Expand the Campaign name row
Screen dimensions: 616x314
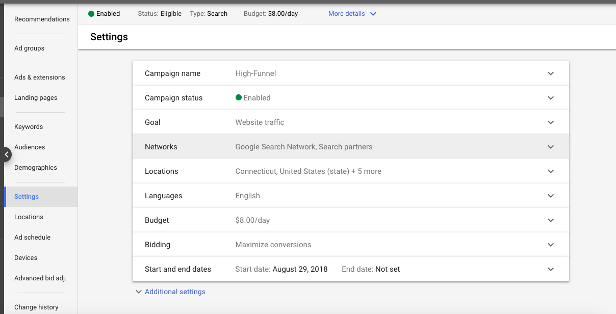coord(551,73)
